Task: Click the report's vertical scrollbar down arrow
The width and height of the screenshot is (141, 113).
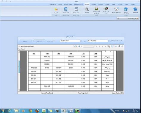Action: tap(19, 90)
